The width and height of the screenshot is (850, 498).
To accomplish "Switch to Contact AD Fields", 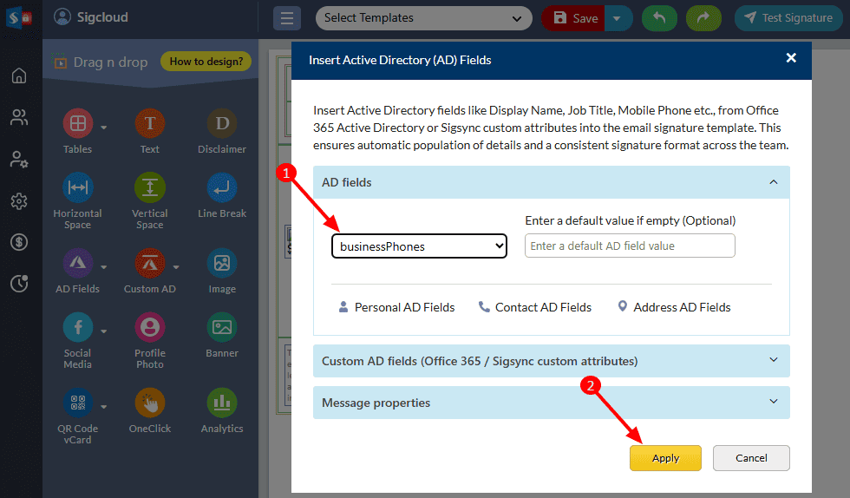I will point(535,307).
